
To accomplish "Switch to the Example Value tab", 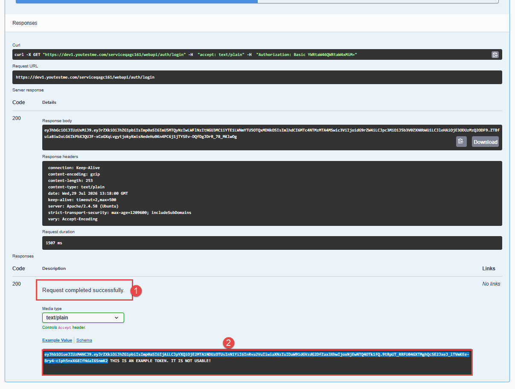I will 57,340.
